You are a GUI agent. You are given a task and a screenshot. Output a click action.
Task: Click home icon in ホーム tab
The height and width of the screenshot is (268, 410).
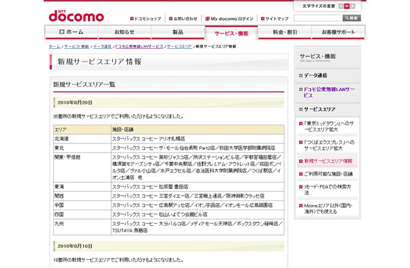coord(62,32)
